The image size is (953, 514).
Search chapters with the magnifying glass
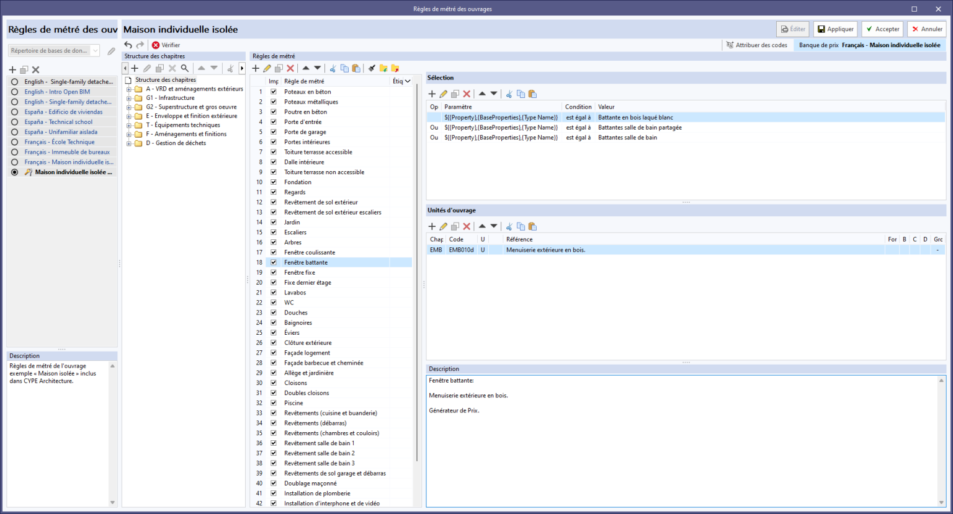click(x=184, y=68)
